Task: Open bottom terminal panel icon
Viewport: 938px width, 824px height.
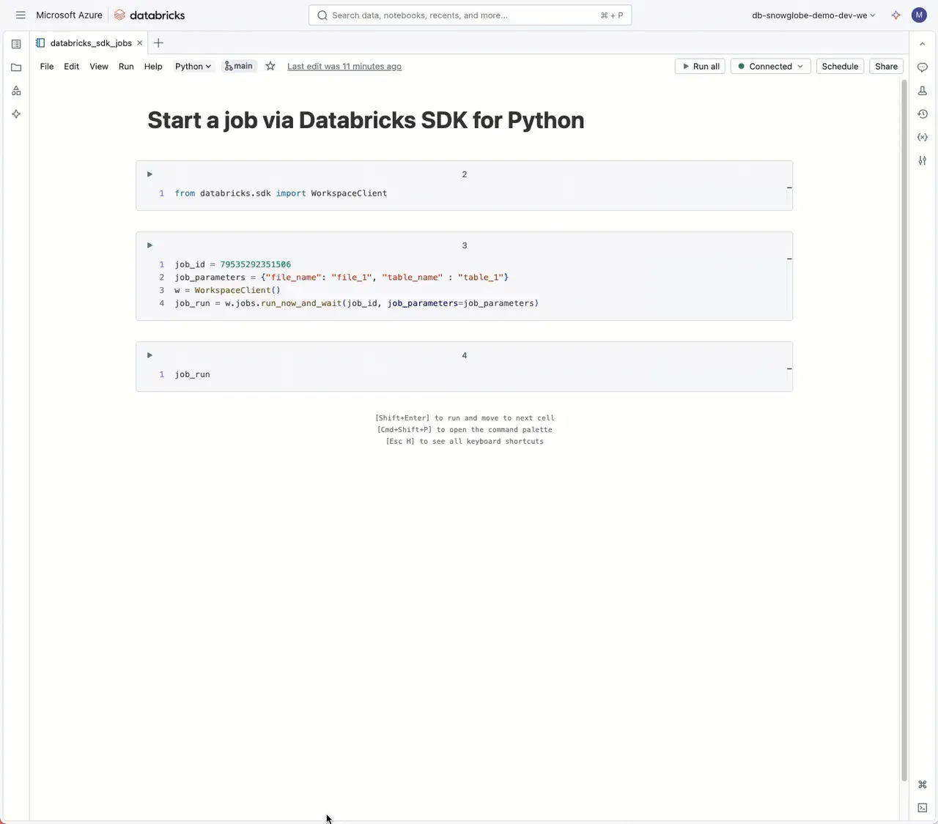Action: 923,808
